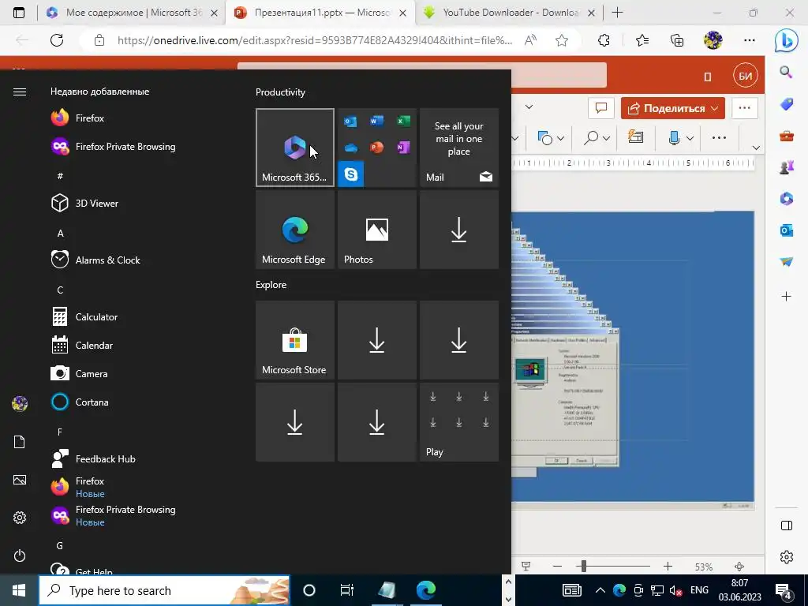Screen dimensions: 808x606
Task: Open the Microsoft Edge tile
Action: pos(295,230)
